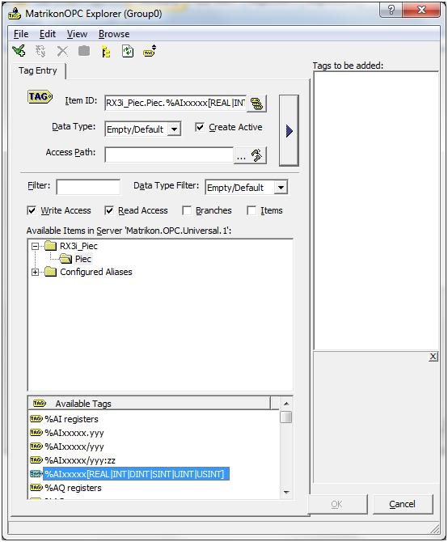448x542 pixels.
Task: Select the %AIxxxxx.yyy tag
Action: (x=74, y=433)
